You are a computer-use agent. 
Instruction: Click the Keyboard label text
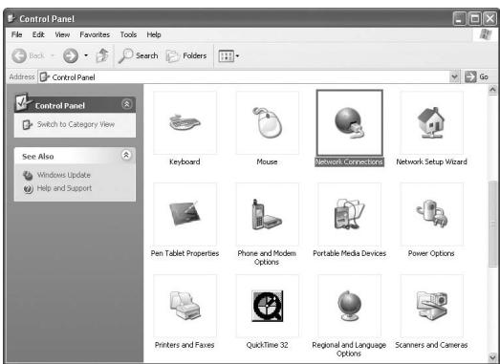pos(185,161)
